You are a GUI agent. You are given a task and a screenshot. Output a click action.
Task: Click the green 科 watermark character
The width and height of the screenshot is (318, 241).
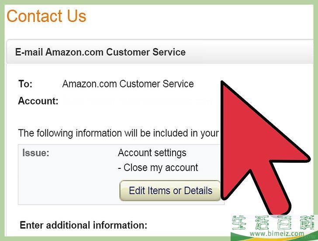[307, 223]
